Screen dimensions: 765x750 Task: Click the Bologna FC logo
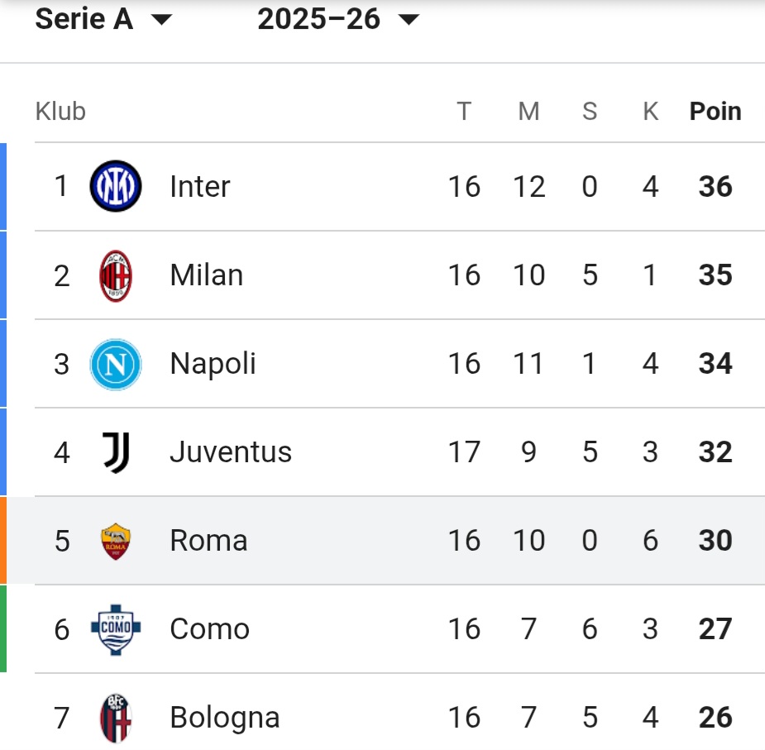click(116, 717)
